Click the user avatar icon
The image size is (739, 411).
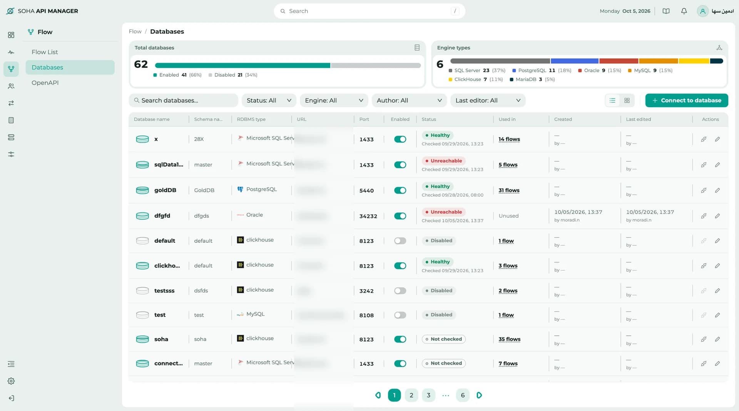pyautogui.click(x=703, y=11)
